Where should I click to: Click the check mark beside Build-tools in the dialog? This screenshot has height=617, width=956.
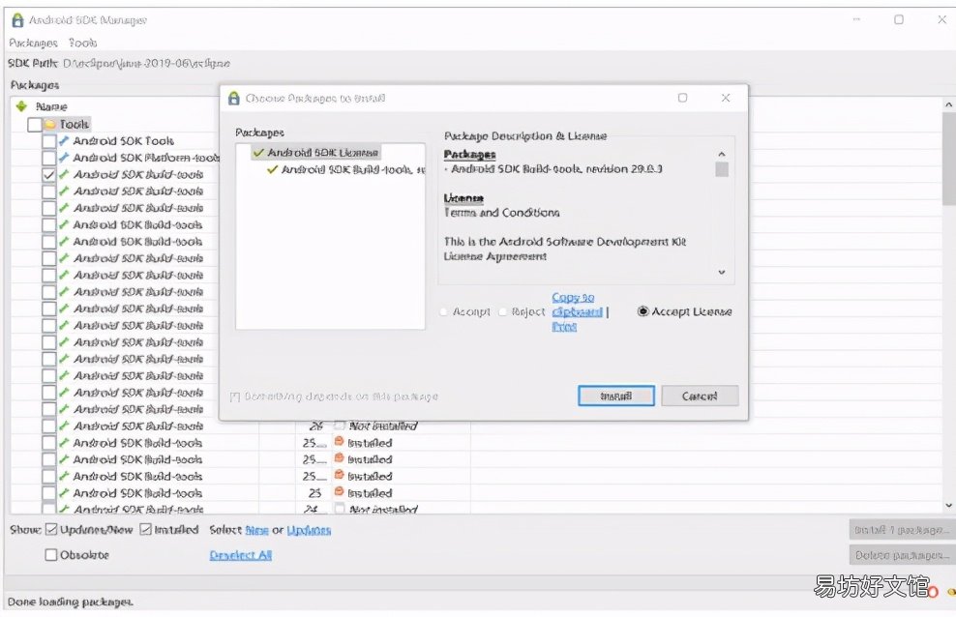click(x=273, y=169)
